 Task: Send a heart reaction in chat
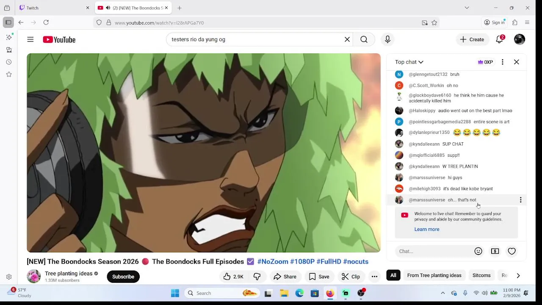512,251
